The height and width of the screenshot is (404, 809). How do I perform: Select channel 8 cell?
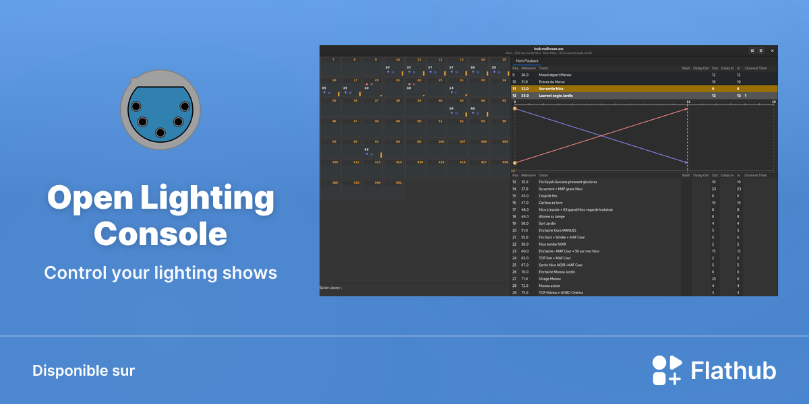click(x=351, y=67)
